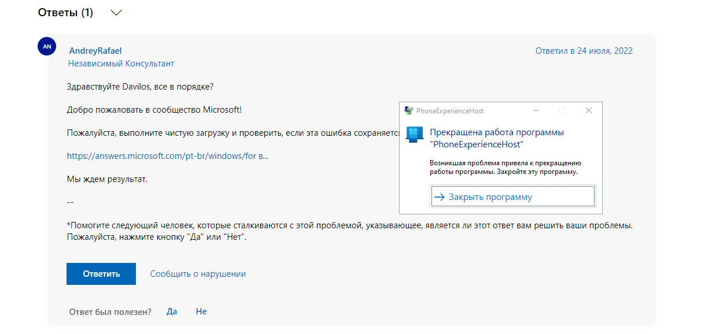Collapse the Ответы (1) section chevron
Screen dimensions: 716x334
(x=116, y=13)
